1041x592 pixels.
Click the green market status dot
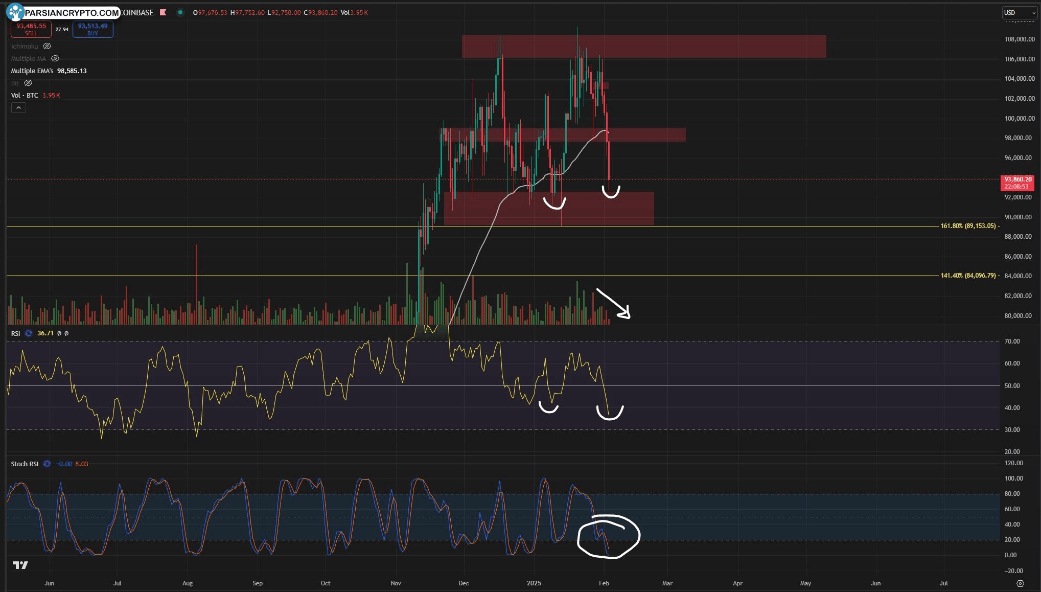click(x=180, y=12)
